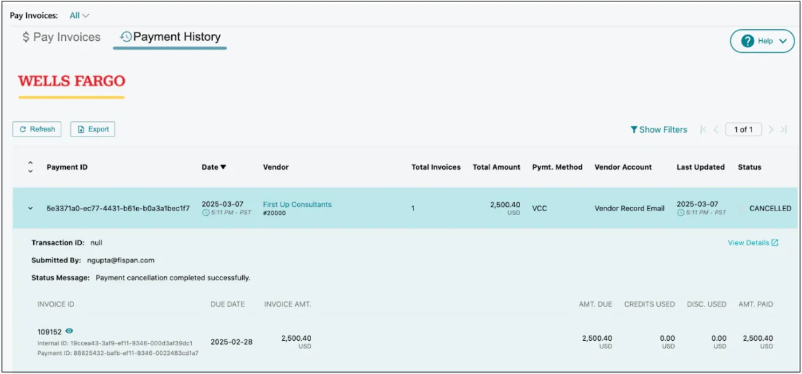Image resolution: width=802 pixels, height=374 pixels.
Task: Go to the previous page arrow
Action: pyautogui.click(x=716, y=130)
